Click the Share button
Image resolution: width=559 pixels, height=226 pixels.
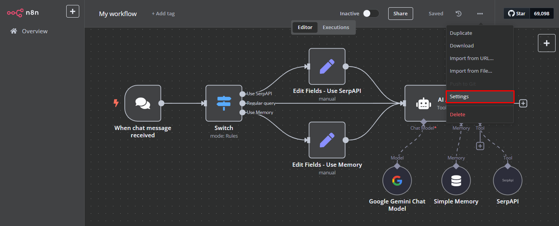[x=400, y=13]
